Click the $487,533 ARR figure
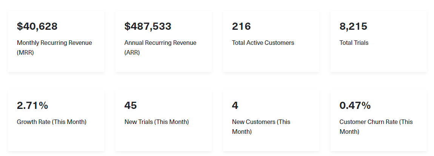This screenshot has width=434, height=156. 148,26
